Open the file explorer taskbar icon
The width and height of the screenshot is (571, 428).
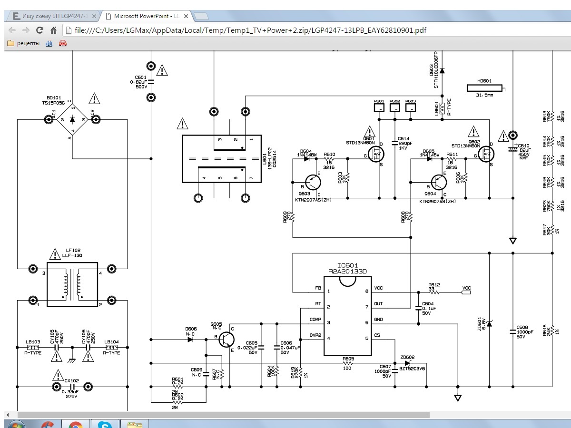click(x=134, y=425)
